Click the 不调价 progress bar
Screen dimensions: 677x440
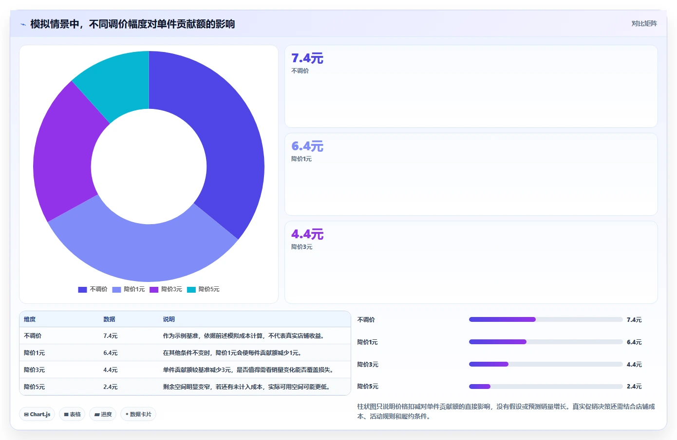[x=545, y=319]
